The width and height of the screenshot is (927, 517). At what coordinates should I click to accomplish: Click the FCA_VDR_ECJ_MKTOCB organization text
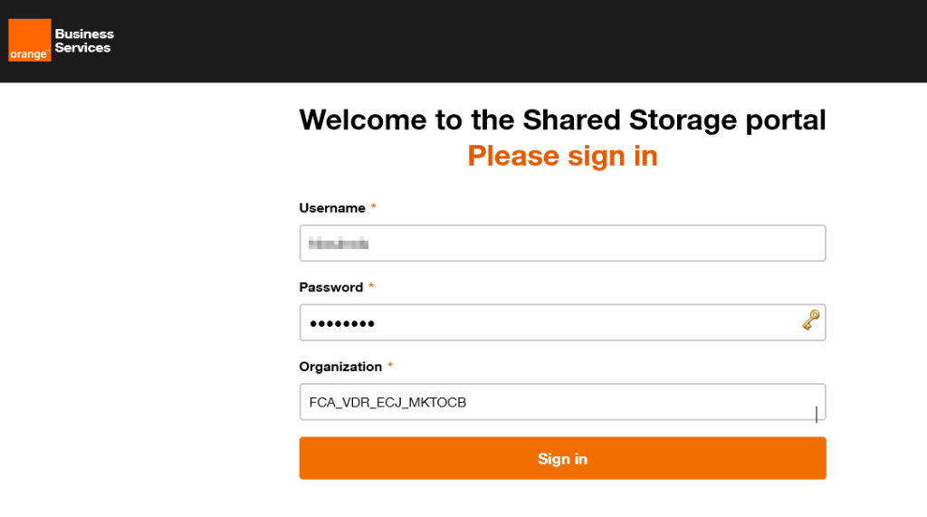coord(387,402)
